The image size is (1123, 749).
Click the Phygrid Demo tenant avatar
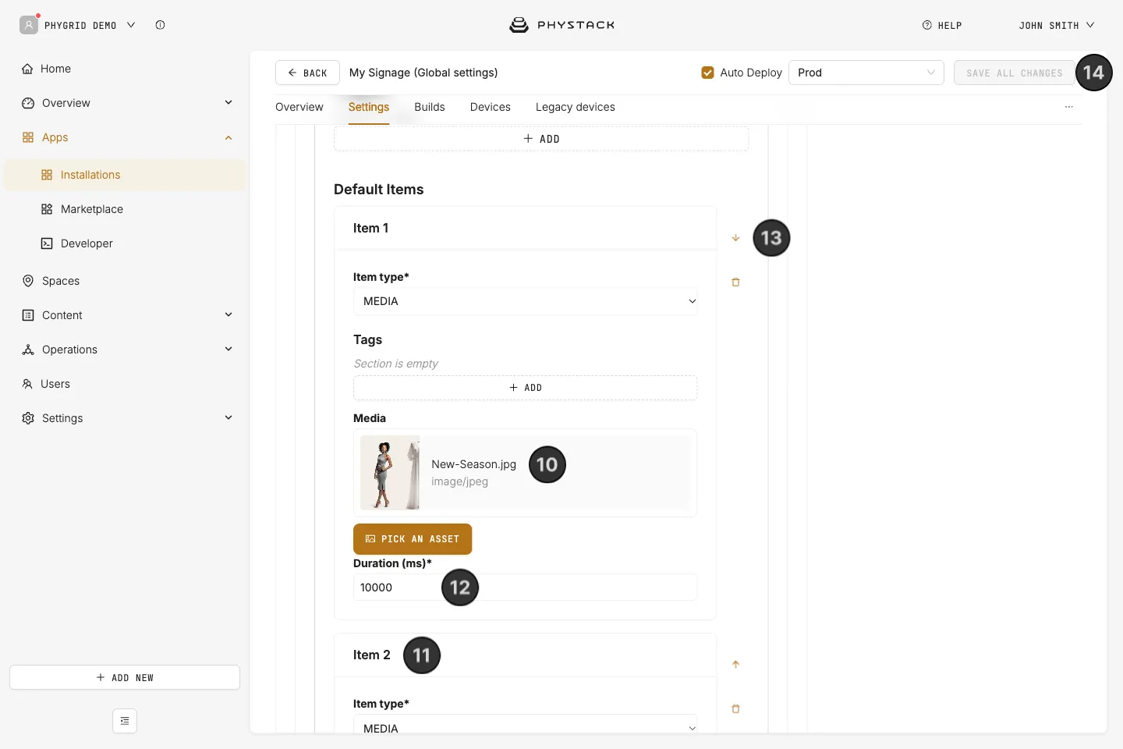click(x=29, y=25)
